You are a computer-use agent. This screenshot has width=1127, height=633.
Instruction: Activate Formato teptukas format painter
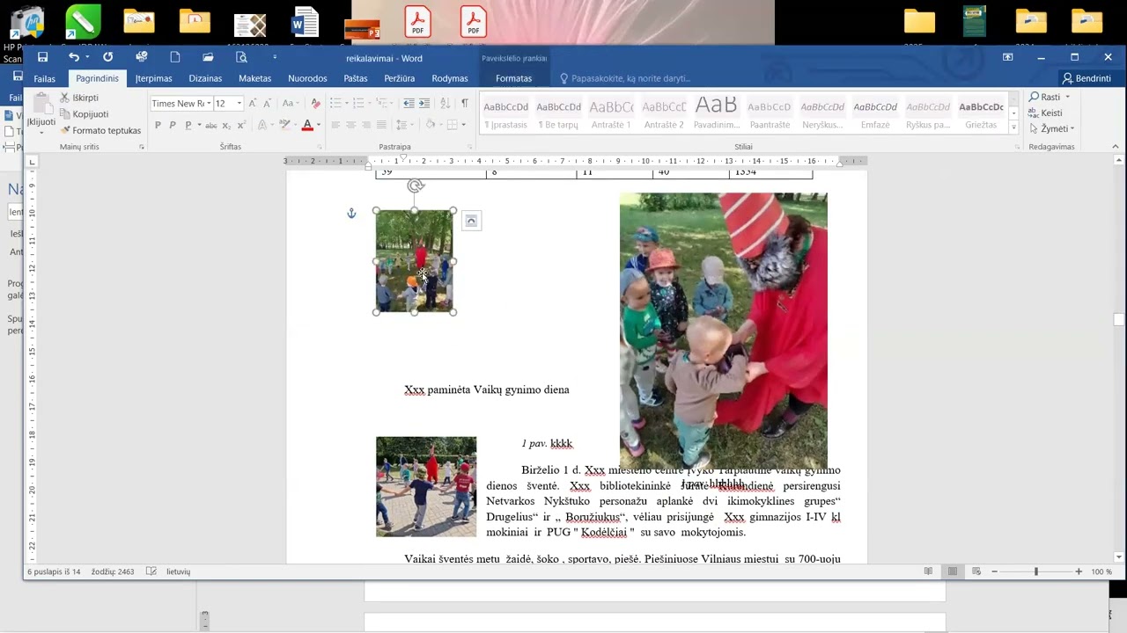100,130
